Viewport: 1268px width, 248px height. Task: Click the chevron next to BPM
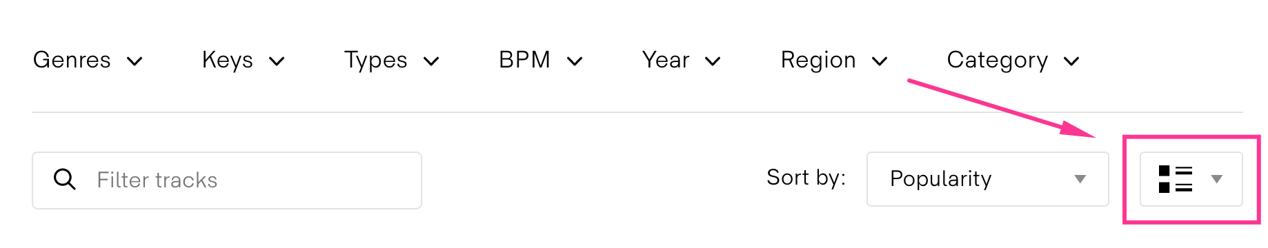tap(575, 61)
